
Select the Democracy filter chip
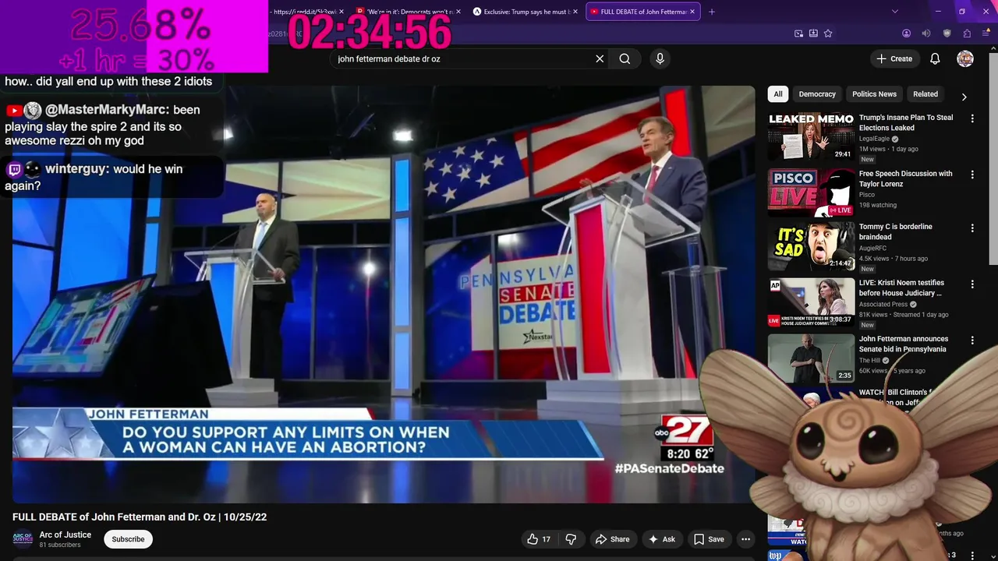(x=817, y=93)
